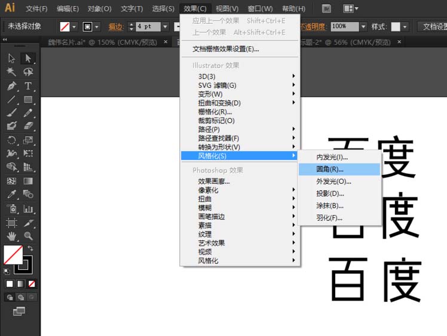Viewport: 447px width, 336px height.
Task: Open 文档栅格效果设置(E)... settings
Action: pyautogui.click(x=240, y=49)
